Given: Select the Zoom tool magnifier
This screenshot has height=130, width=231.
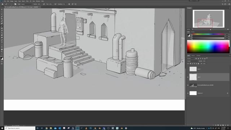Looking at the screenshot, I should [x=2, y=52].
